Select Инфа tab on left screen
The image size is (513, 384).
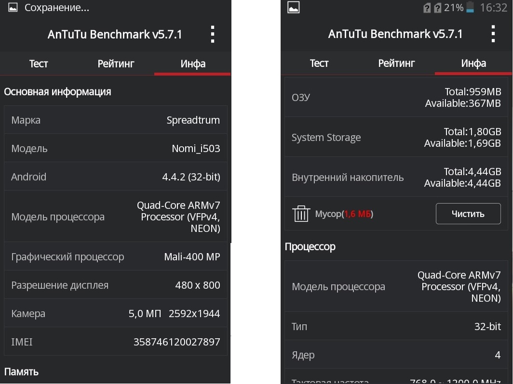(193, 64)
